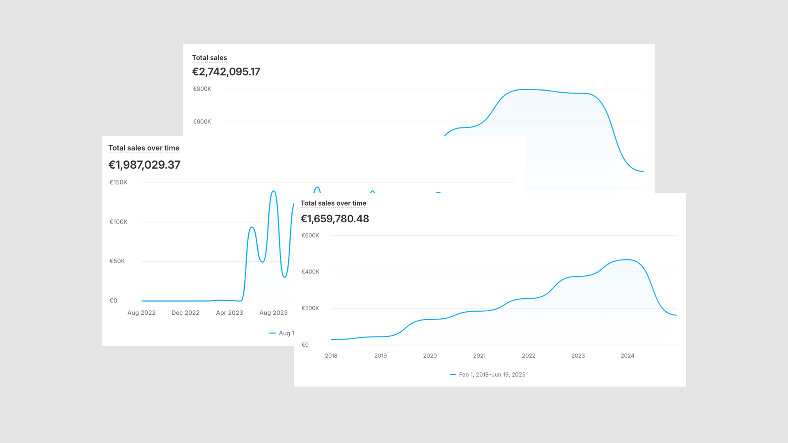Click the €1,987,029.37 sales amount
The width and height of the screenshot is (788, 443).
(x=144, y=165)
